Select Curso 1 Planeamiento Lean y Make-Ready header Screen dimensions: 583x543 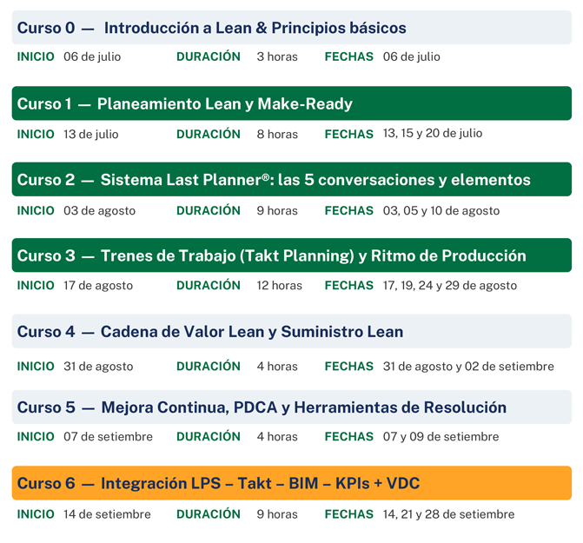(x=292, y=103)
